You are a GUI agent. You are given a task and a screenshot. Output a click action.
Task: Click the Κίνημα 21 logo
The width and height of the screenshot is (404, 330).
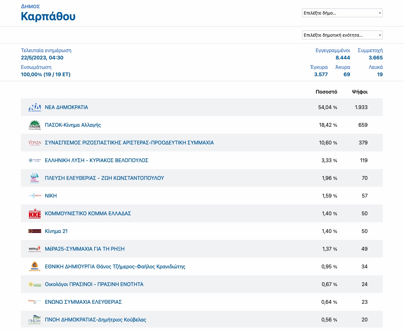click(35, 231)
